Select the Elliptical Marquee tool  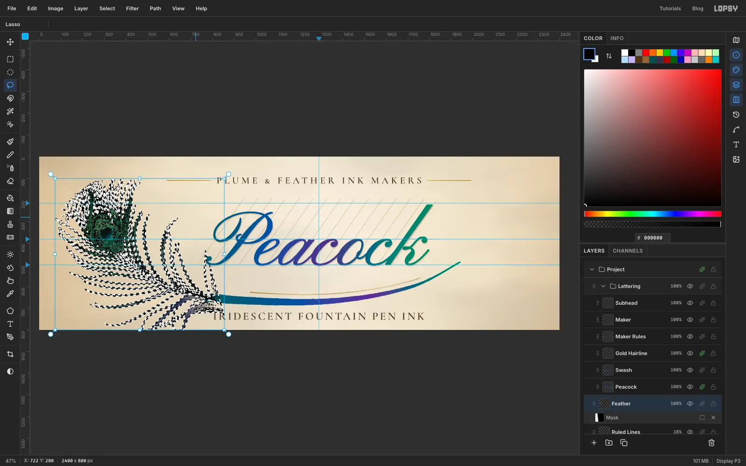(10, 72)
